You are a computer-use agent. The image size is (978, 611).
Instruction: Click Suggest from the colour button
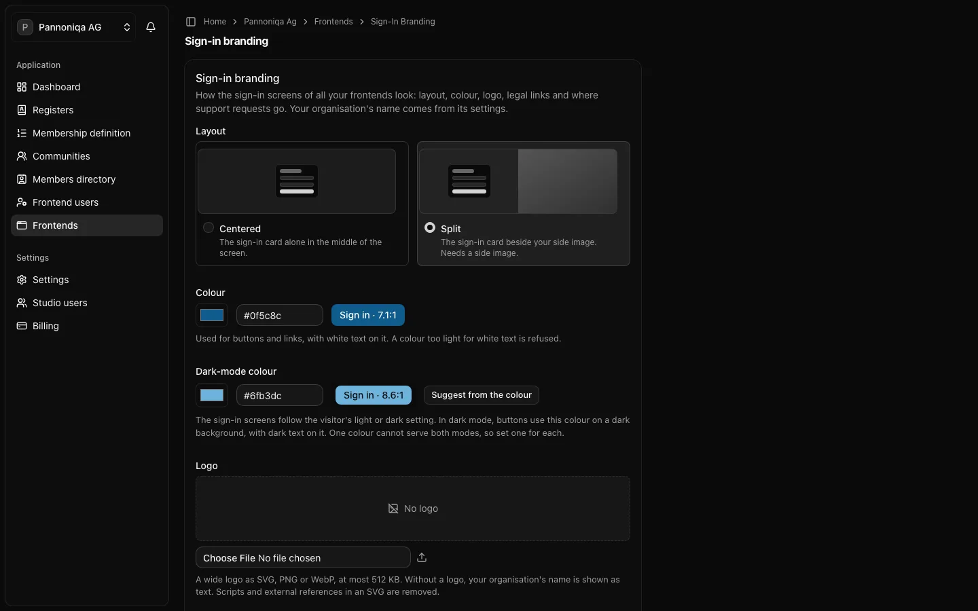482,395
